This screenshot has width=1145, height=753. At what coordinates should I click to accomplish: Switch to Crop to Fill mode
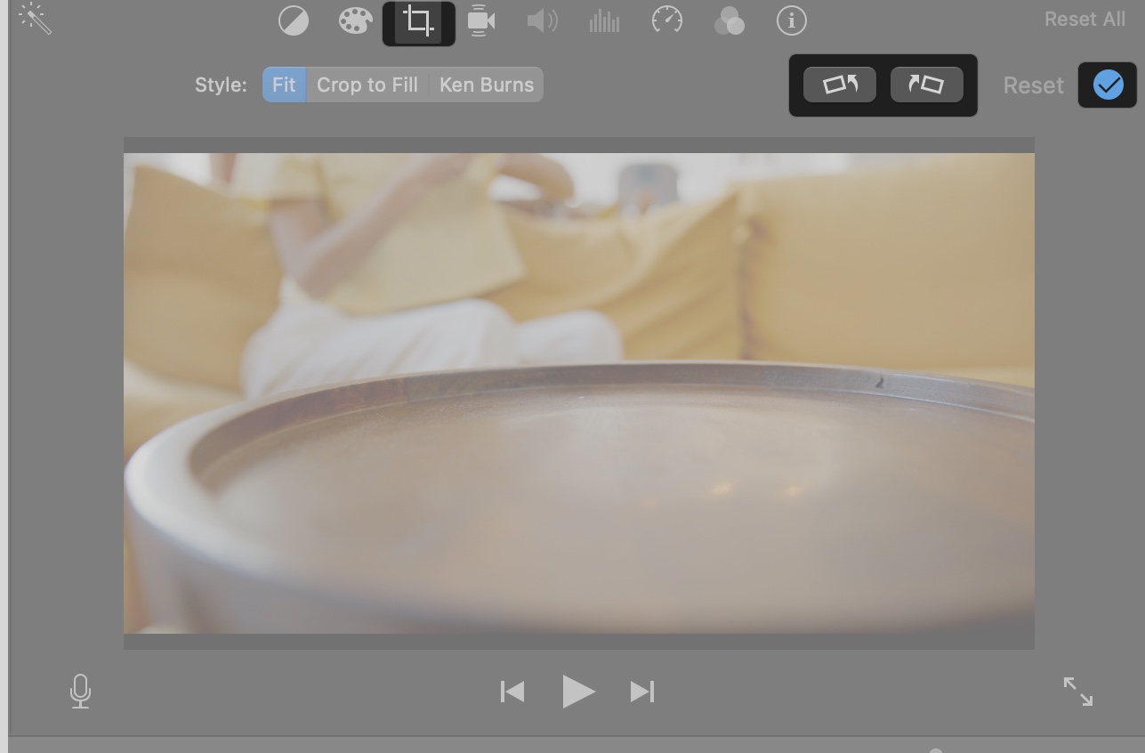click(x=367, y=85)
